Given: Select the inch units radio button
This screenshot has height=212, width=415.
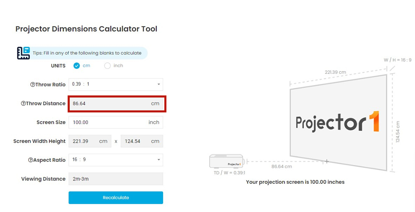Looking at the screenshot, I should pos(107,66).
